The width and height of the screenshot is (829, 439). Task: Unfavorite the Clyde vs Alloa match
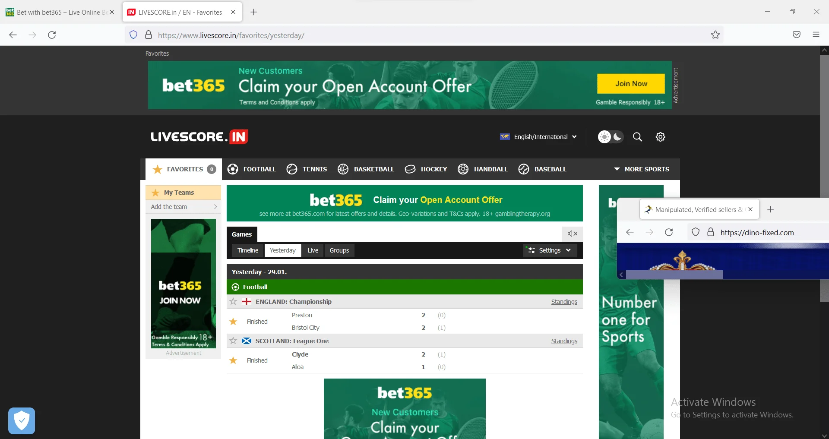(x=233, y=360)
